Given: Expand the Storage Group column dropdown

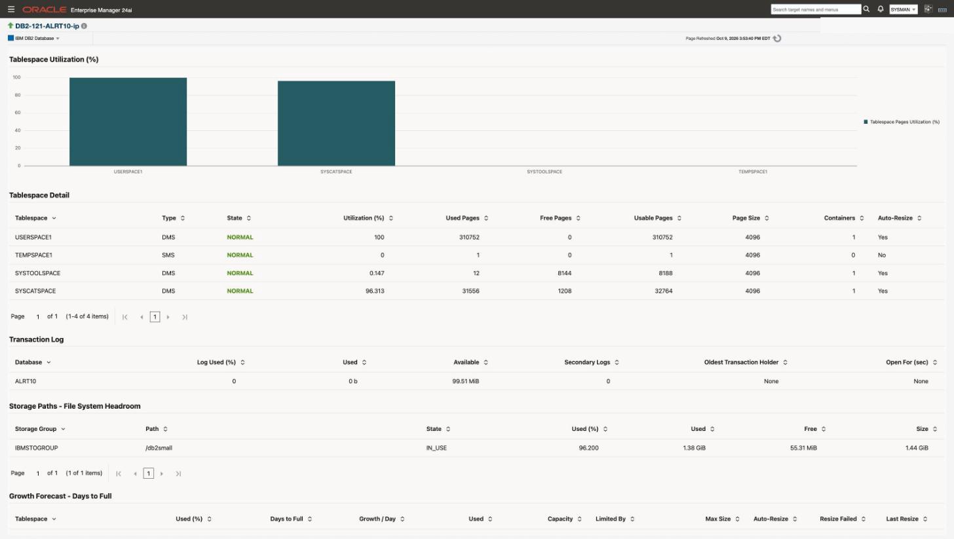Looking at the screenshot, I should (x=63, y=429).
